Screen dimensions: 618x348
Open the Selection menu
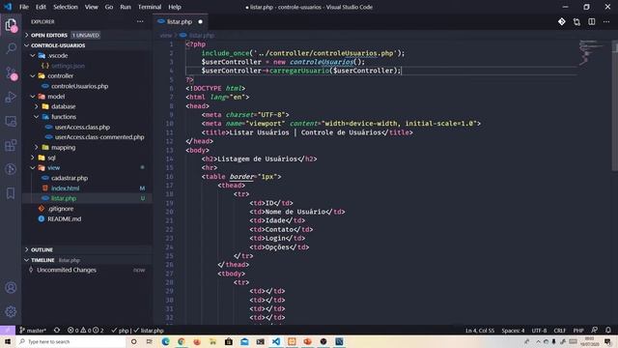tap(66, 7)
